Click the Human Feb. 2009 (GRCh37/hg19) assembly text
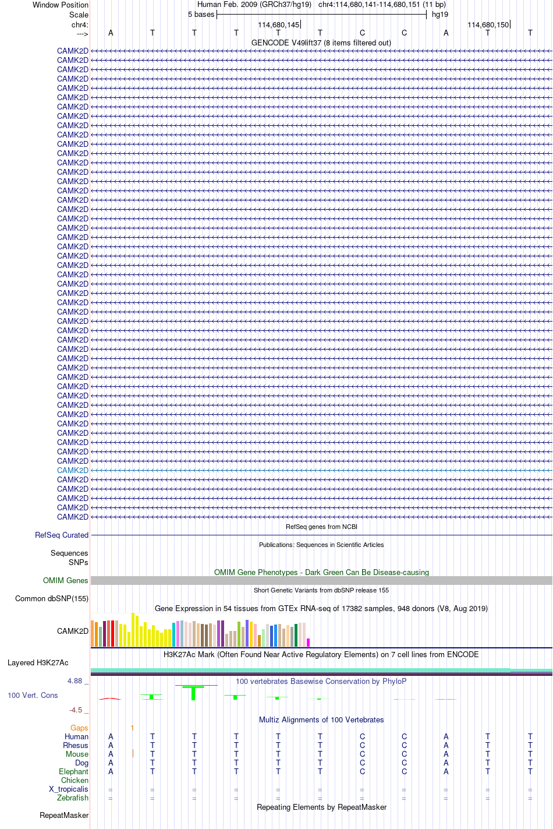 (x=254, y=5)
